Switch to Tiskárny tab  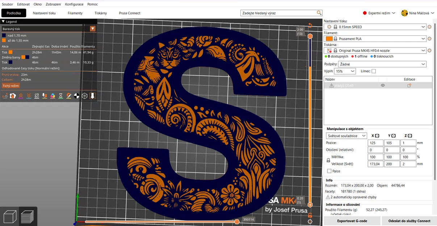tap(101, 13)
